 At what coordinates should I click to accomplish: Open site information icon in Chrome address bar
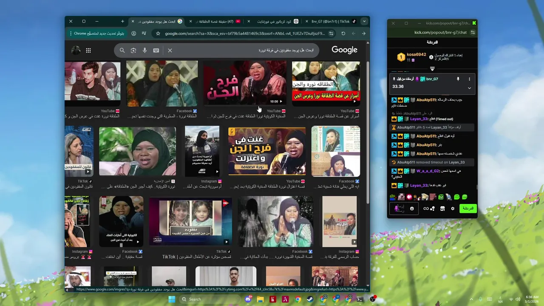(x=331, y=34)
